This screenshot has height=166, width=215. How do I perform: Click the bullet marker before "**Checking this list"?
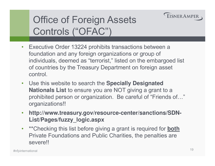23,129
